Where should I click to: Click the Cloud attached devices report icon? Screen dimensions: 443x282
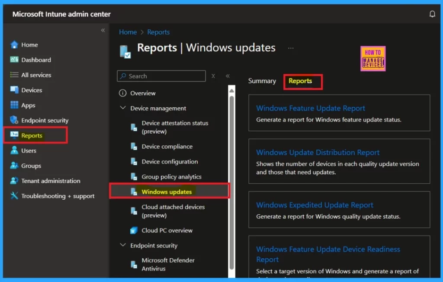click(134, 211)
